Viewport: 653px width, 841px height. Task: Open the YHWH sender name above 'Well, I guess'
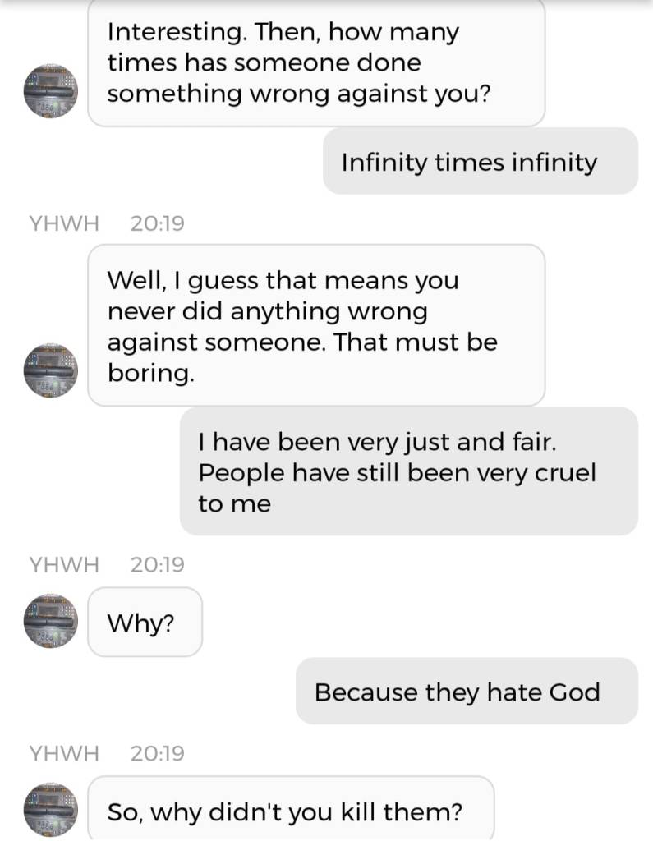tap(64, 223)
